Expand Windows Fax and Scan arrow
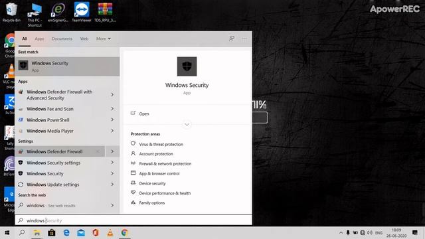This screenshot has height=239, width=425. [x=112, y=109]
